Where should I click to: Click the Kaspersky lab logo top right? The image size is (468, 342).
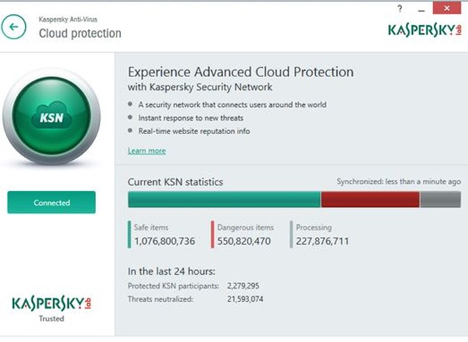pyautogui.click(x=425, y=31)
